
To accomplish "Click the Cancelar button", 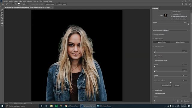I will click(x=186, y=101).
